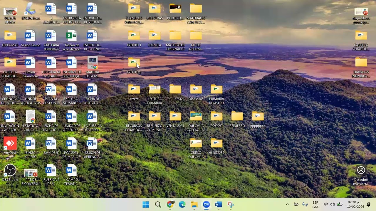Open the OBS Studio shortcut
376x211 pixels.
[x=10, y=173]
